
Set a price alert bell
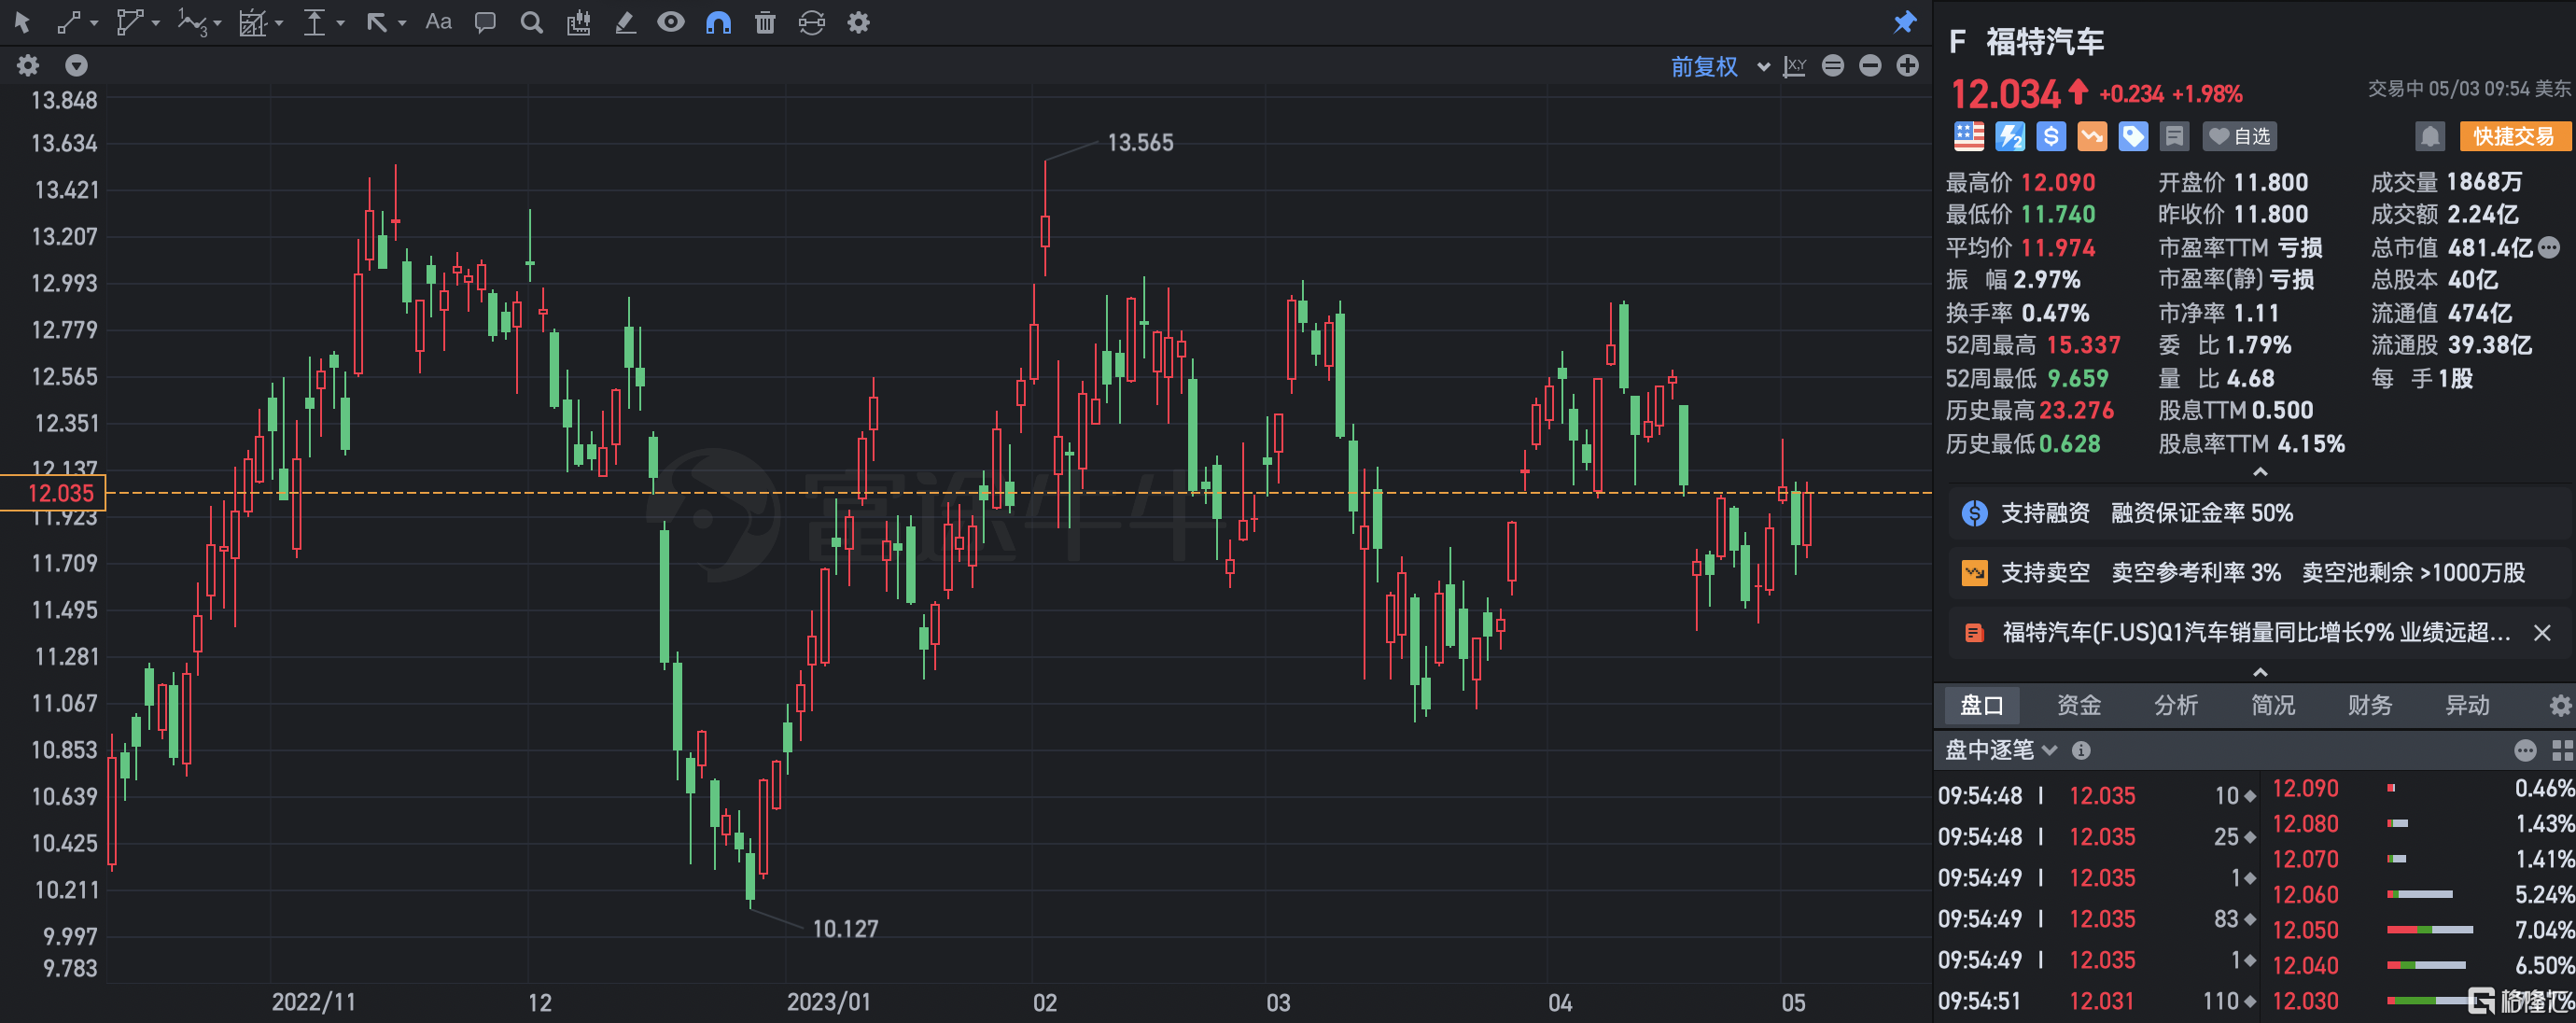coord(2430,136)
